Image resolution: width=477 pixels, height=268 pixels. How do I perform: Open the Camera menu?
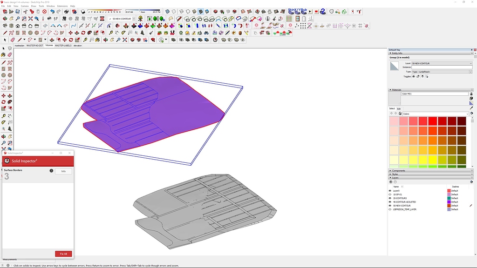24,6
